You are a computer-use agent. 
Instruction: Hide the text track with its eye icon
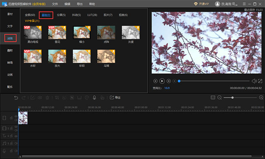pyautogui.click(x=16, y=136)
